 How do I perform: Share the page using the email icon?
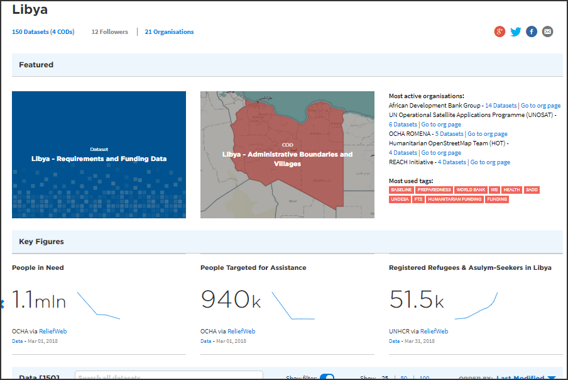pyautogui.click(x=547, y=31)
